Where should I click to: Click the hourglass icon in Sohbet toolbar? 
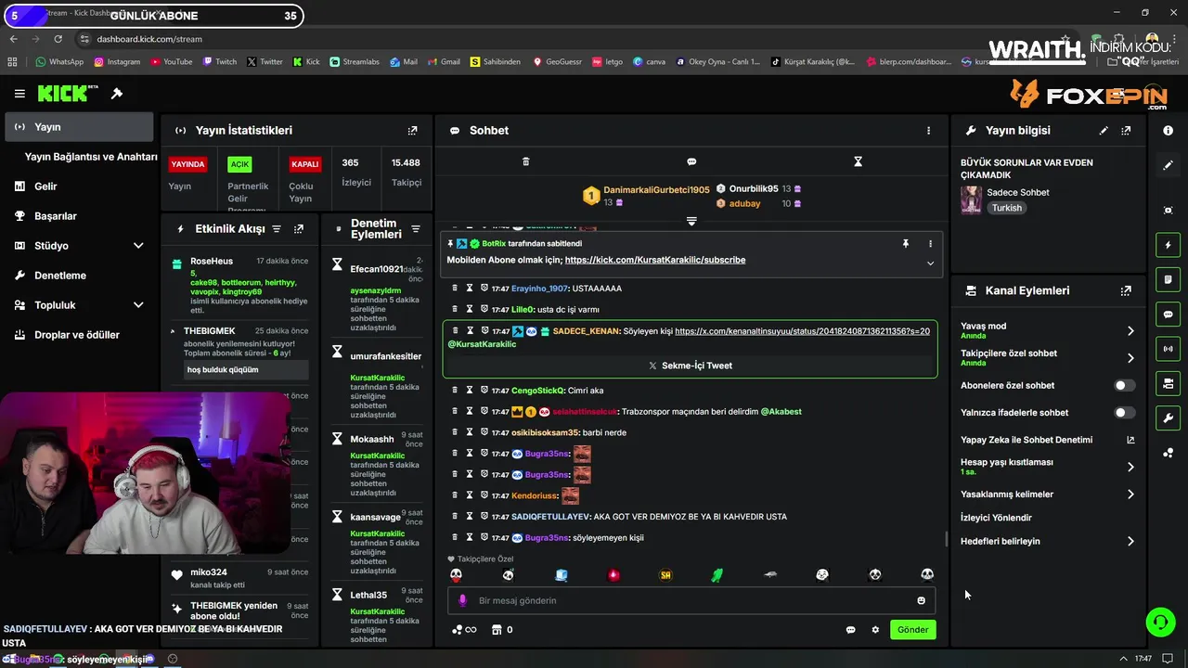coord(858,161)
